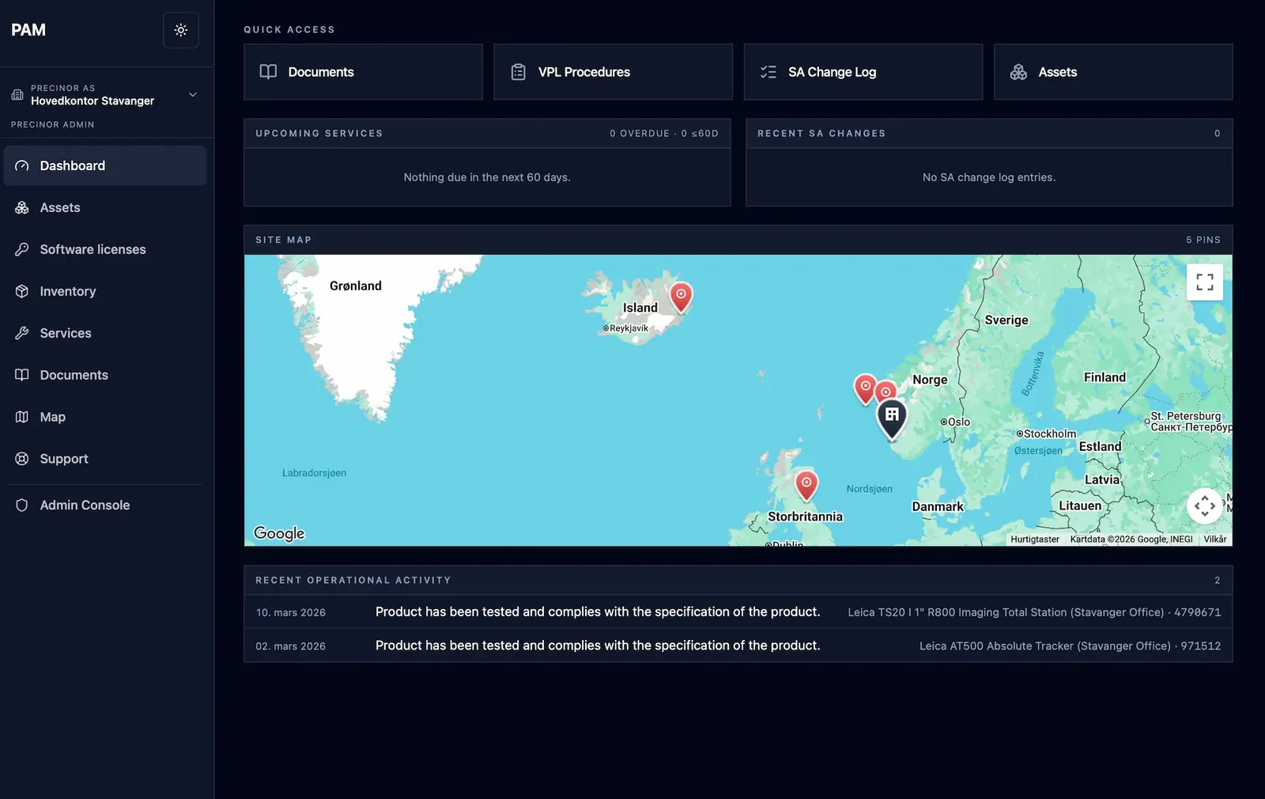
Task: Click the clipboard icon on VPL Procedures card
Action: tap(519, 72)
